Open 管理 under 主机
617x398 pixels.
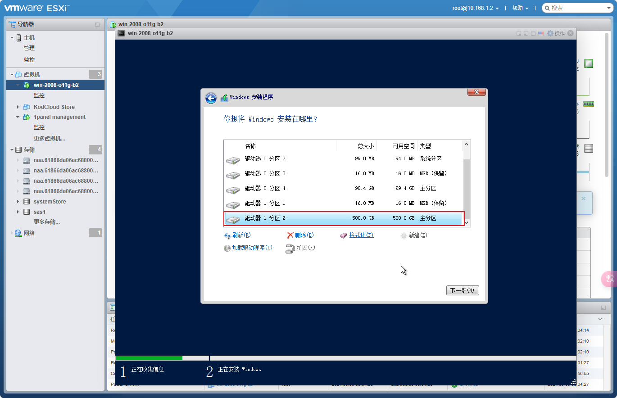(x=29, y=48)
